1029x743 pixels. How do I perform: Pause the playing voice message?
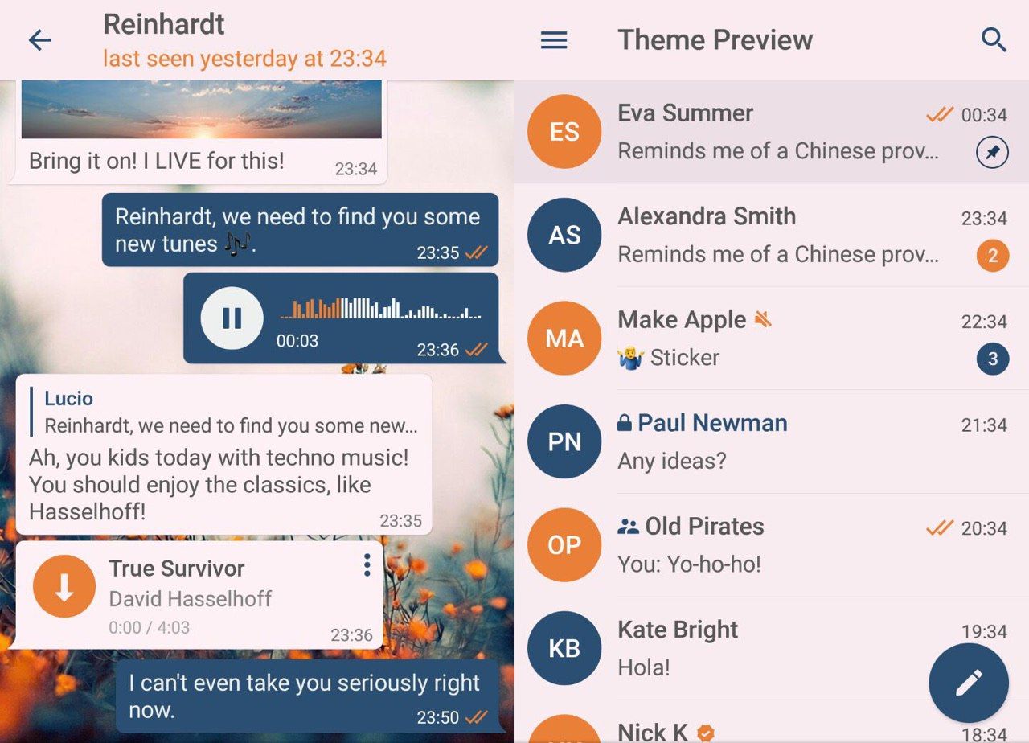(232, 318)
